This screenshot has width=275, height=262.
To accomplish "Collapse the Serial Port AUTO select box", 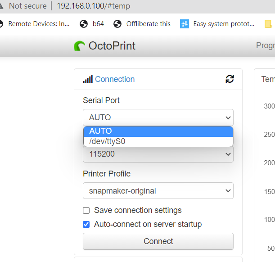I will (158, 117).
